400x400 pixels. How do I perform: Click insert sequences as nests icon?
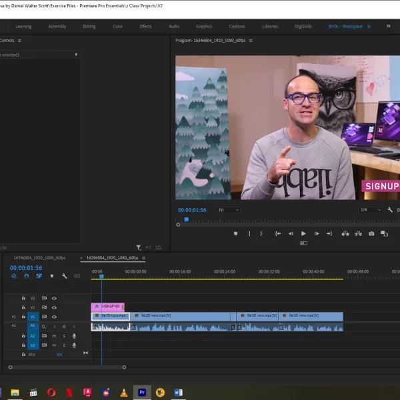(14, 276)
